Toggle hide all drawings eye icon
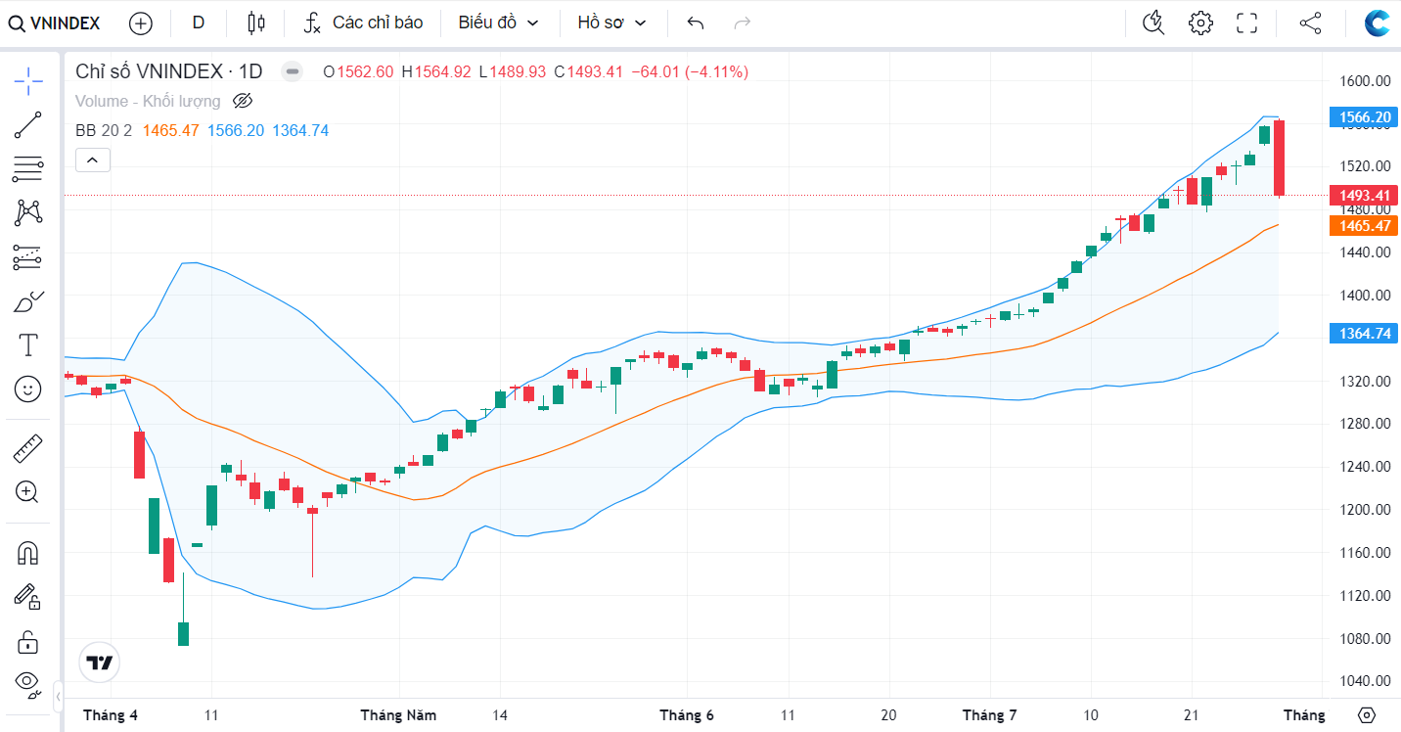The image size is (1401, 732). click(x=28, y=684)
